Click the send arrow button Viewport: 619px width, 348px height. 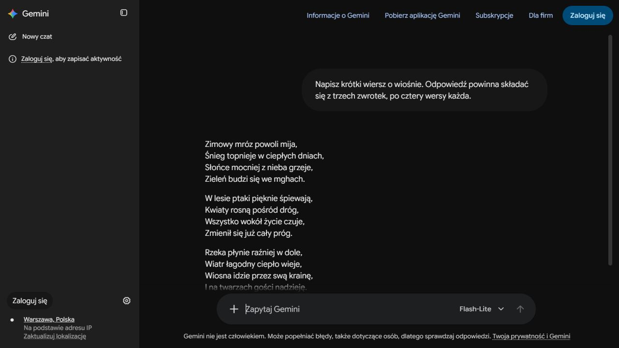[520, 309]
